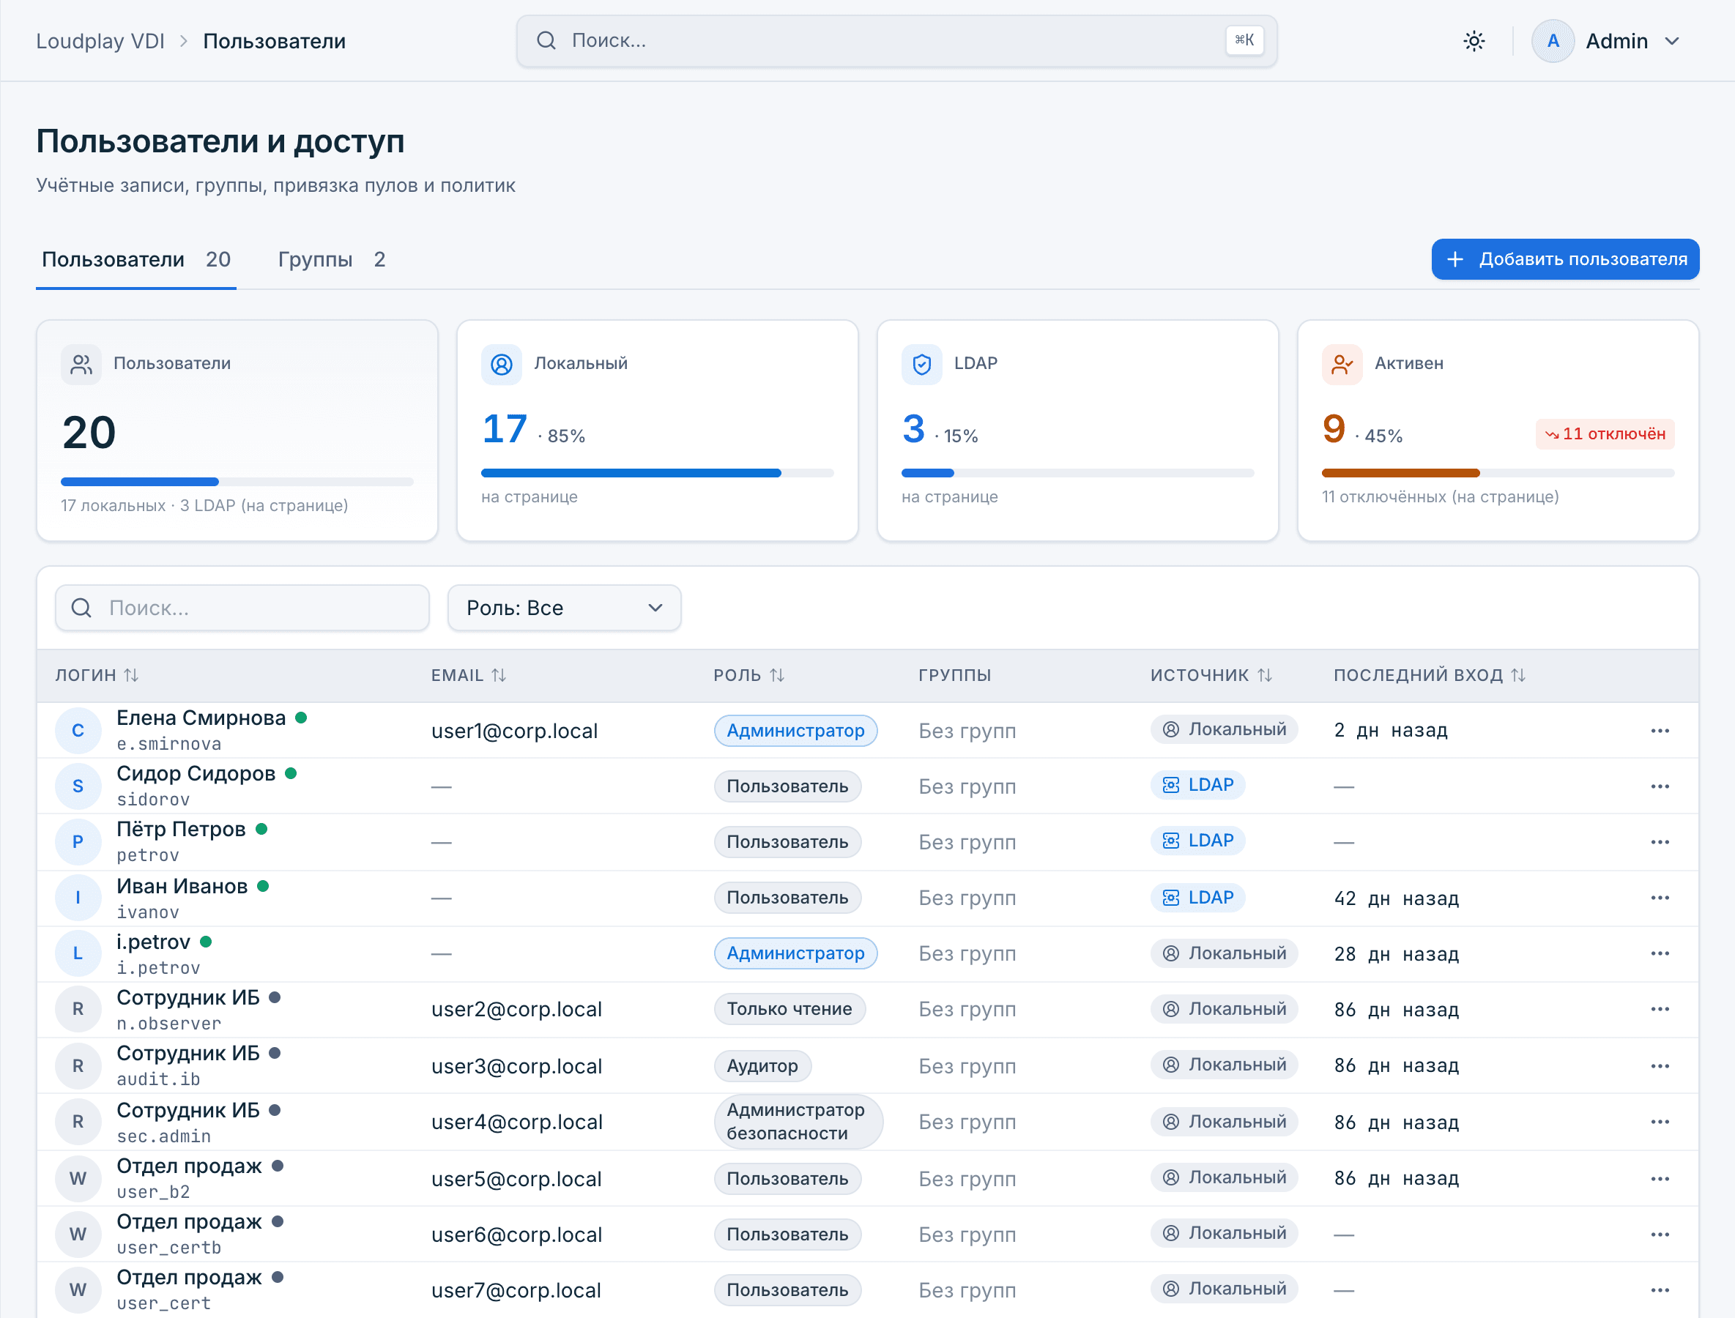The image size is (1735, 1318).
Task: Sort by ИСТОЧНИК column
Action: tap(1211, 675)
